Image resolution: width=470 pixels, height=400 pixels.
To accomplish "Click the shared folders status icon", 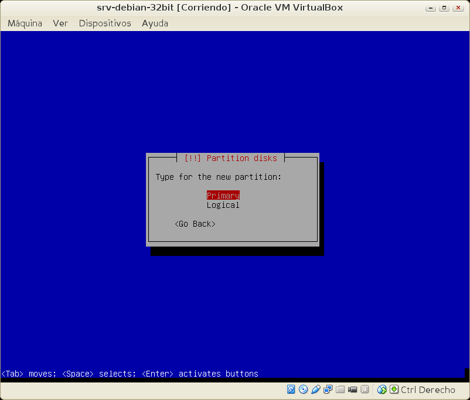I will 340,389.
